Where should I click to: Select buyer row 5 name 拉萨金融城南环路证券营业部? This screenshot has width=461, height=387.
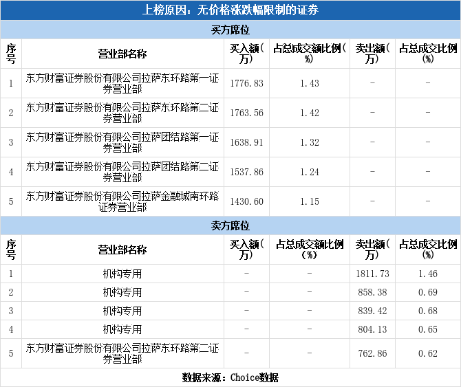pyautogui.click(x=122, y=201)
